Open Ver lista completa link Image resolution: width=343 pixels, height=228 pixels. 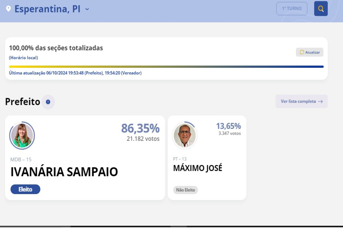(302, 101)
